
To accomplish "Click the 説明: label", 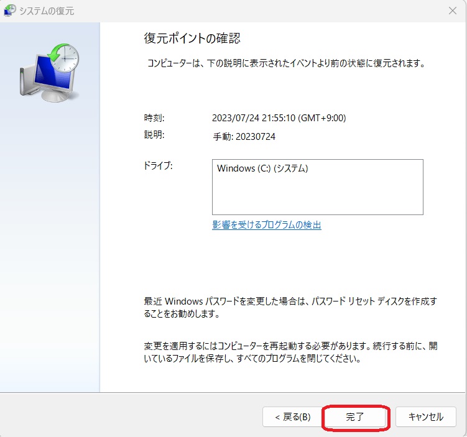I will click(x=154, y=135).
